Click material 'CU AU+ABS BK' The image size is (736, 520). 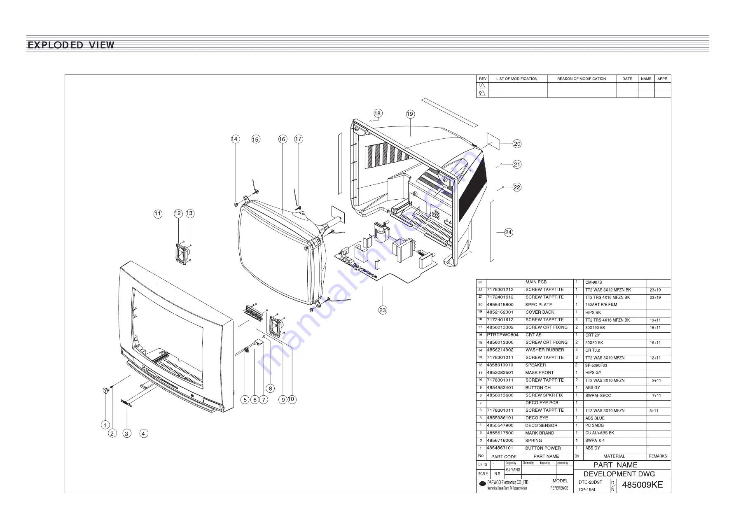coord(599,433)
